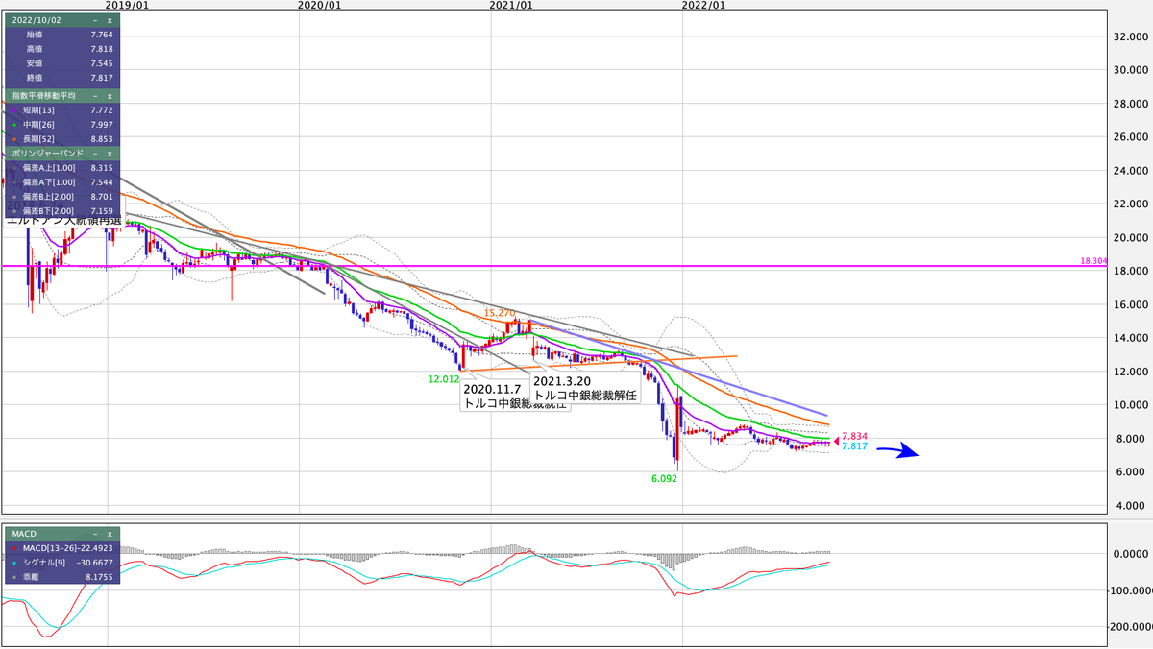Click the 偏差A上[1.00] band marker icon
This screenshot has height=649, width=1153.
click(12, 167)
